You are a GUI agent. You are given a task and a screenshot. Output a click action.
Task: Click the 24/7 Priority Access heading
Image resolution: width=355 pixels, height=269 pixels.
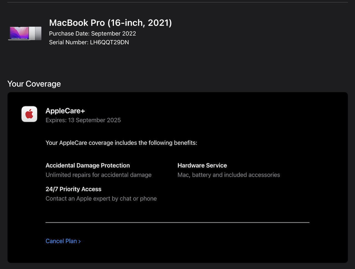73,189
